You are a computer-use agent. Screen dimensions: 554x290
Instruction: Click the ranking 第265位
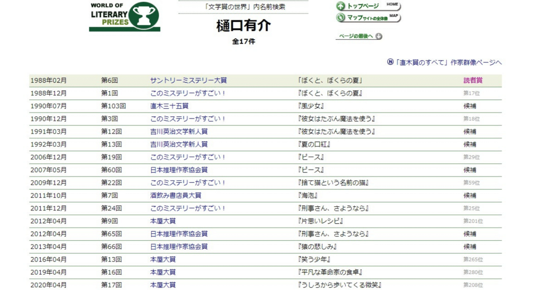click(473, 259)
